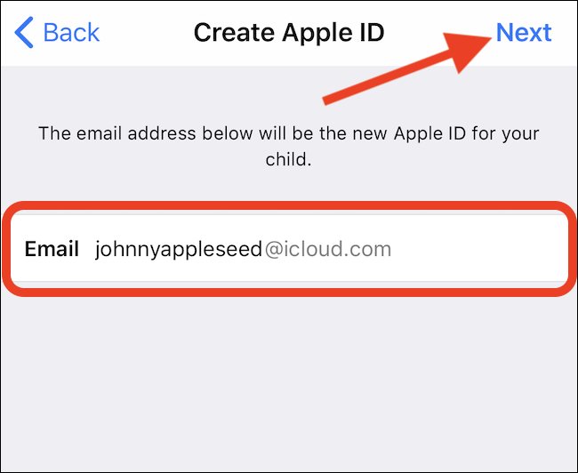
Task: Click nav bar space between title and Next
Action: click(x=413, y=22)
